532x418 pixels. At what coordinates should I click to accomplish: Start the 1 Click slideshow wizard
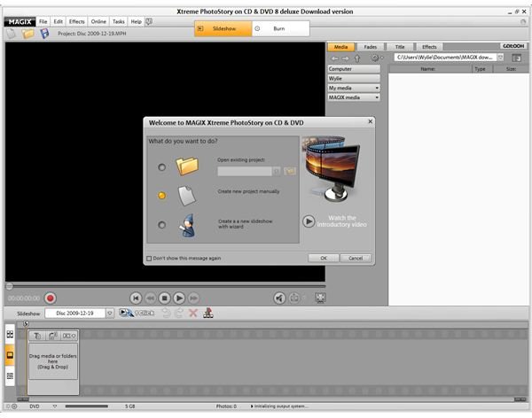(137, 313)
